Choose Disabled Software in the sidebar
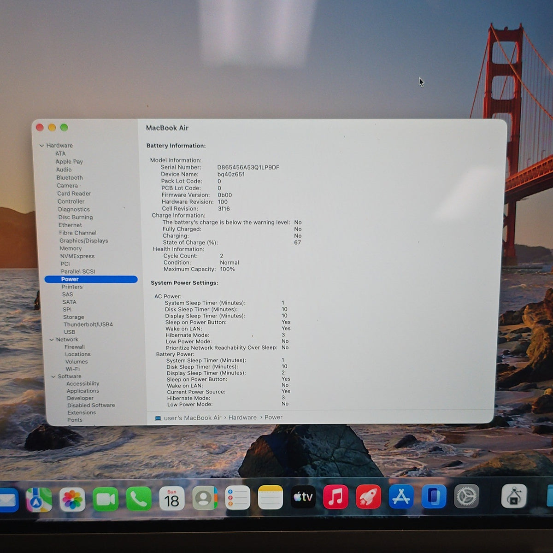 (x=91, y=406)
